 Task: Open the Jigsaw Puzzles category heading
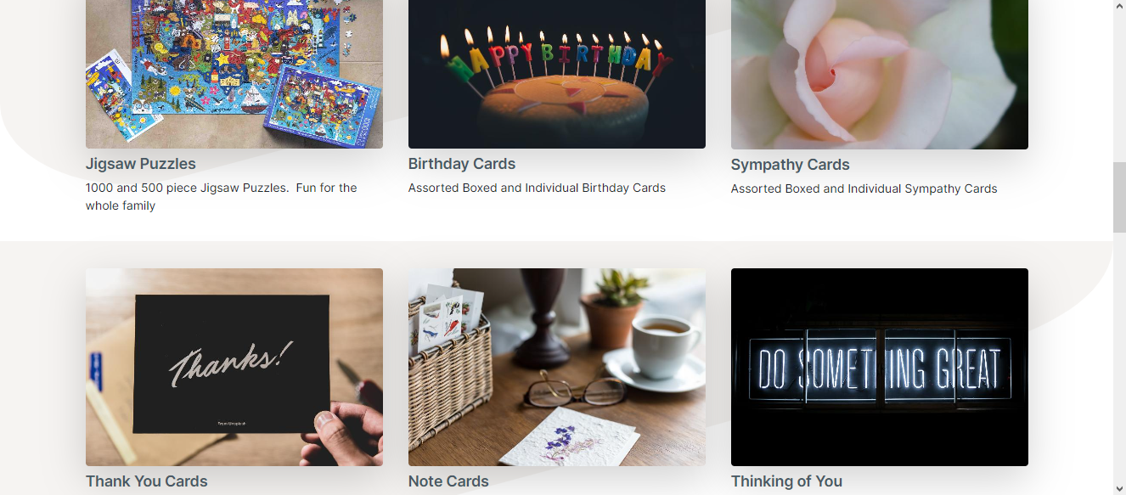[x=141, y=164]
